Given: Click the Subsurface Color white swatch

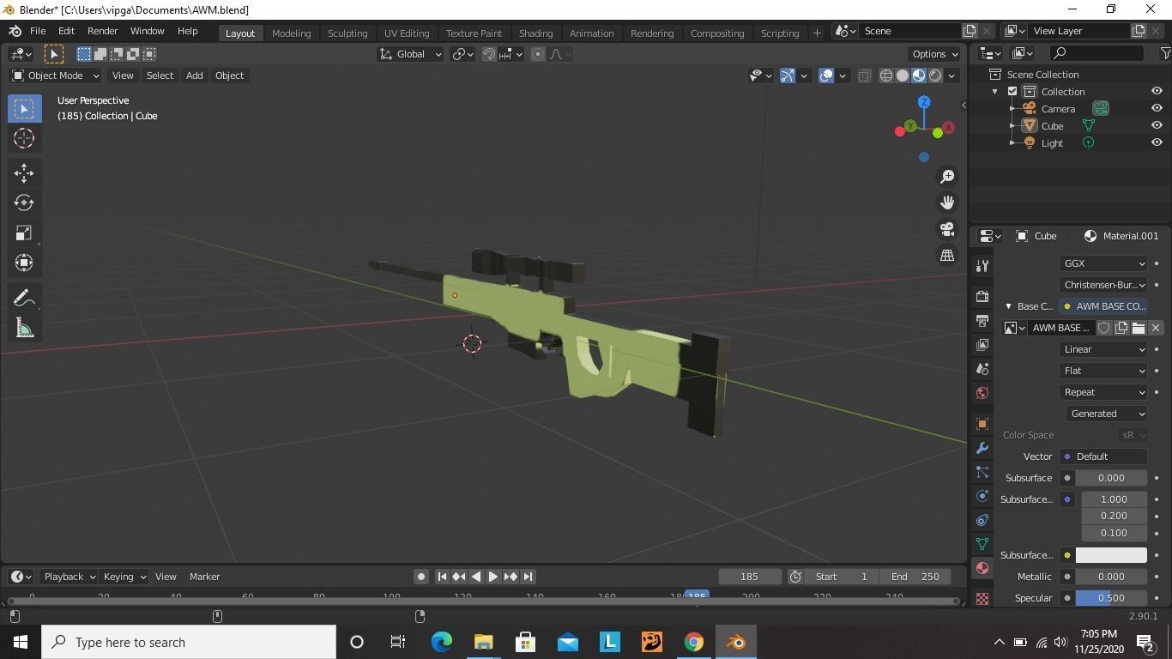Looking at the screenshot, I should (x=1111, y=555).
